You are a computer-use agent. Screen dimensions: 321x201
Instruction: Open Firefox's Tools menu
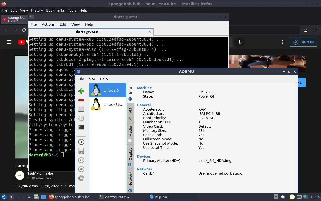click(x=72, y=10)
